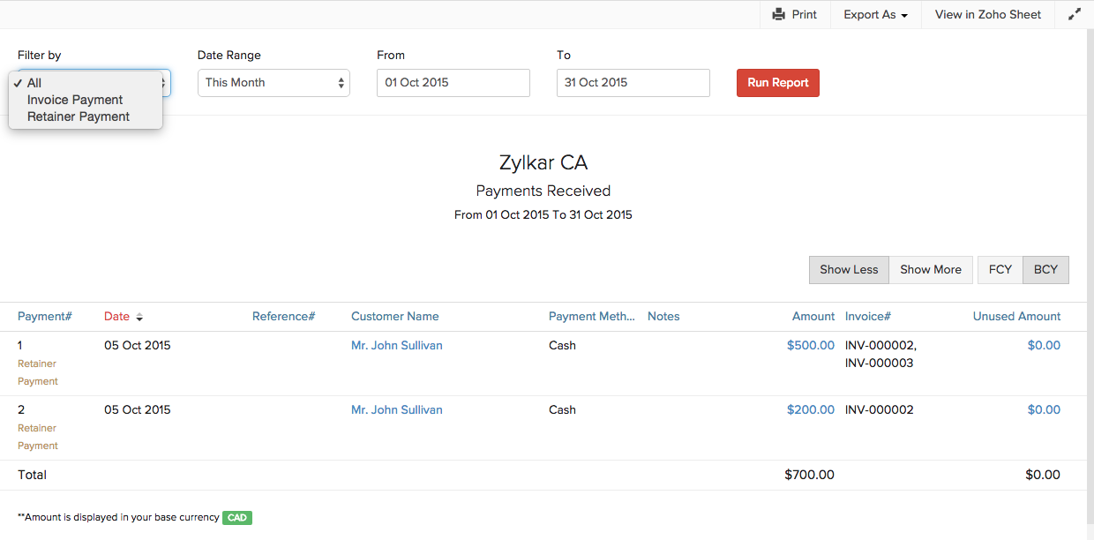Choose Invoice Payment filter option
1094x540 pixels.
pos(86,100)
